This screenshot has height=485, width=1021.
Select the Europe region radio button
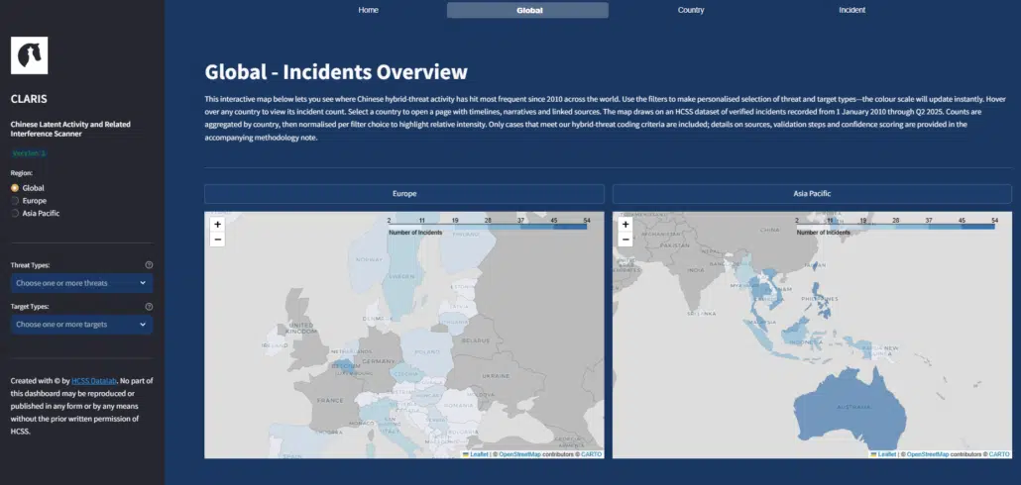(15, 200)
